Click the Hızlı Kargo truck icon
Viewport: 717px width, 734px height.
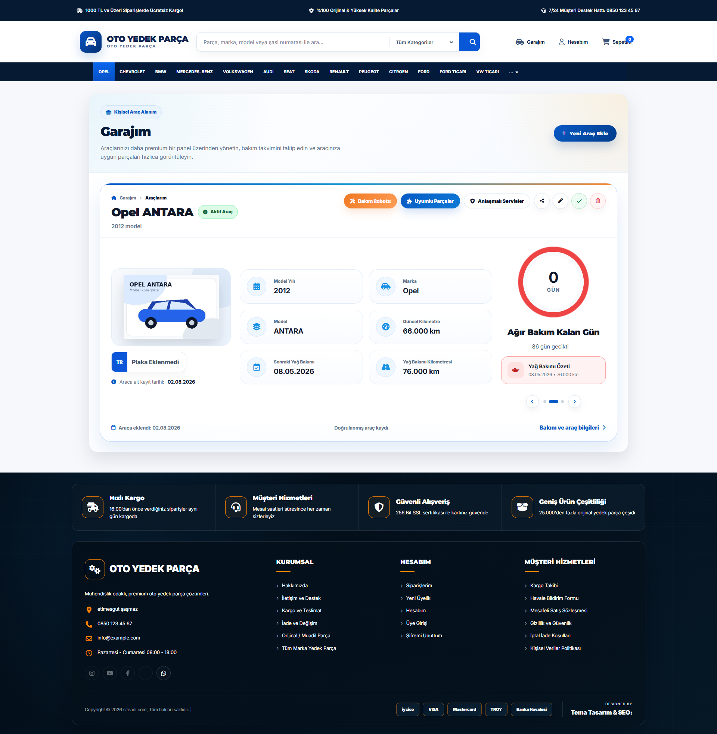pyautogui.click(x=93, y=507)
